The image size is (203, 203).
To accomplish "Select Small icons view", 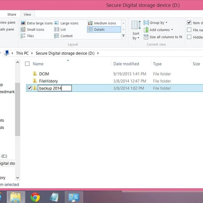I will (x=32, y=29).
